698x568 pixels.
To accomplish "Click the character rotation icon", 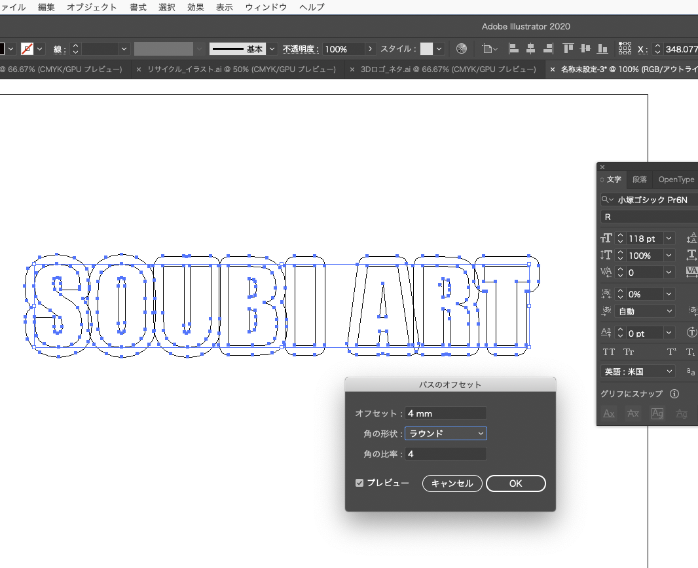I will point(691,332).
